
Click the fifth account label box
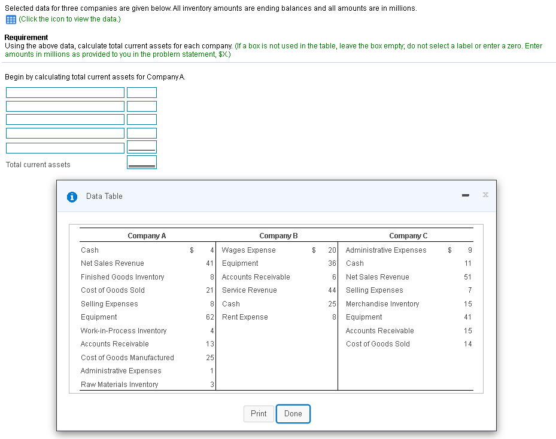(65, 146)
